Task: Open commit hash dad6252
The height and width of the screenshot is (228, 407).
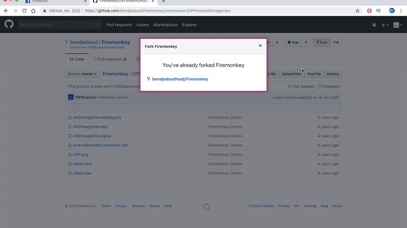Action: (x=305, y=98)
